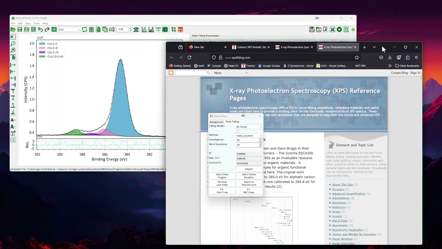Click the Pocket save icon in Firefox toolbar
This screenshot has width=442, height=249.
tap(381, 58)
